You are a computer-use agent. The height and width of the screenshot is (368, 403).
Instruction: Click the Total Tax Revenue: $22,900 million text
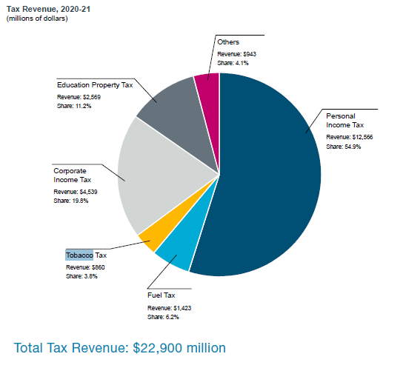(120, 348)
